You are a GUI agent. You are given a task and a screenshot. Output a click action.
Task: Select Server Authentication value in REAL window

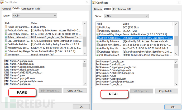(x=145, y=34)
